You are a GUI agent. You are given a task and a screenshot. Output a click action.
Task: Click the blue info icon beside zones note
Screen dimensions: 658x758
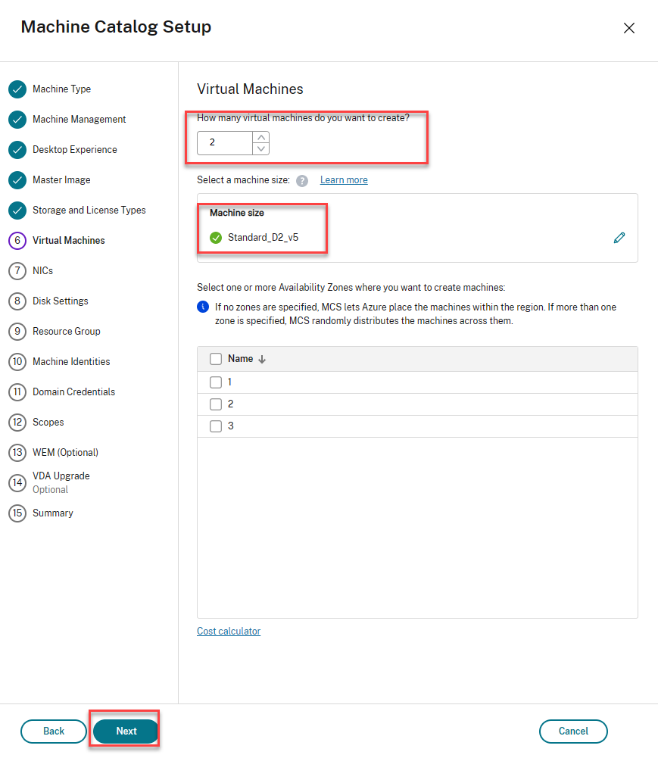tap(202, 307)
